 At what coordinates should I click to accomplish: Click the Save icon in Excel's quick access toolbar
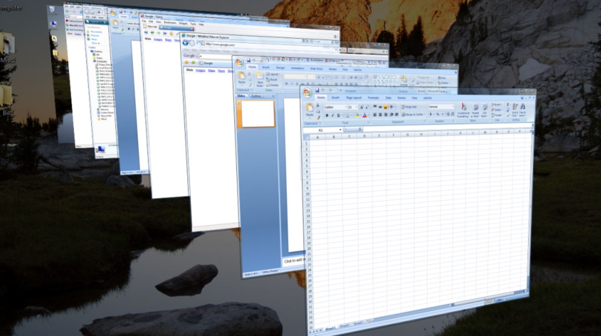[x=317, y=90]
